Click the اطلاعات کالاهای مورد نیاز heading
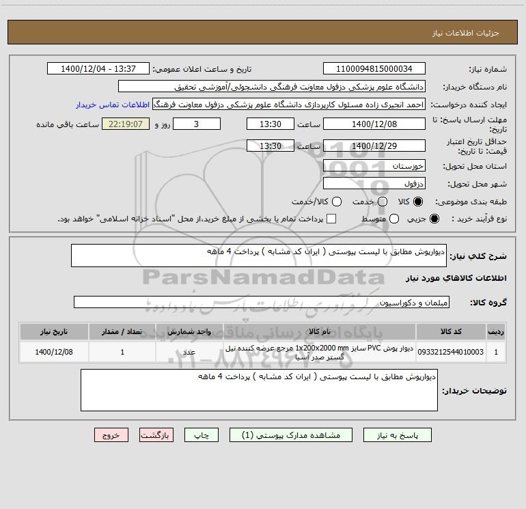526x509 pixels. (x=456, y=278)
